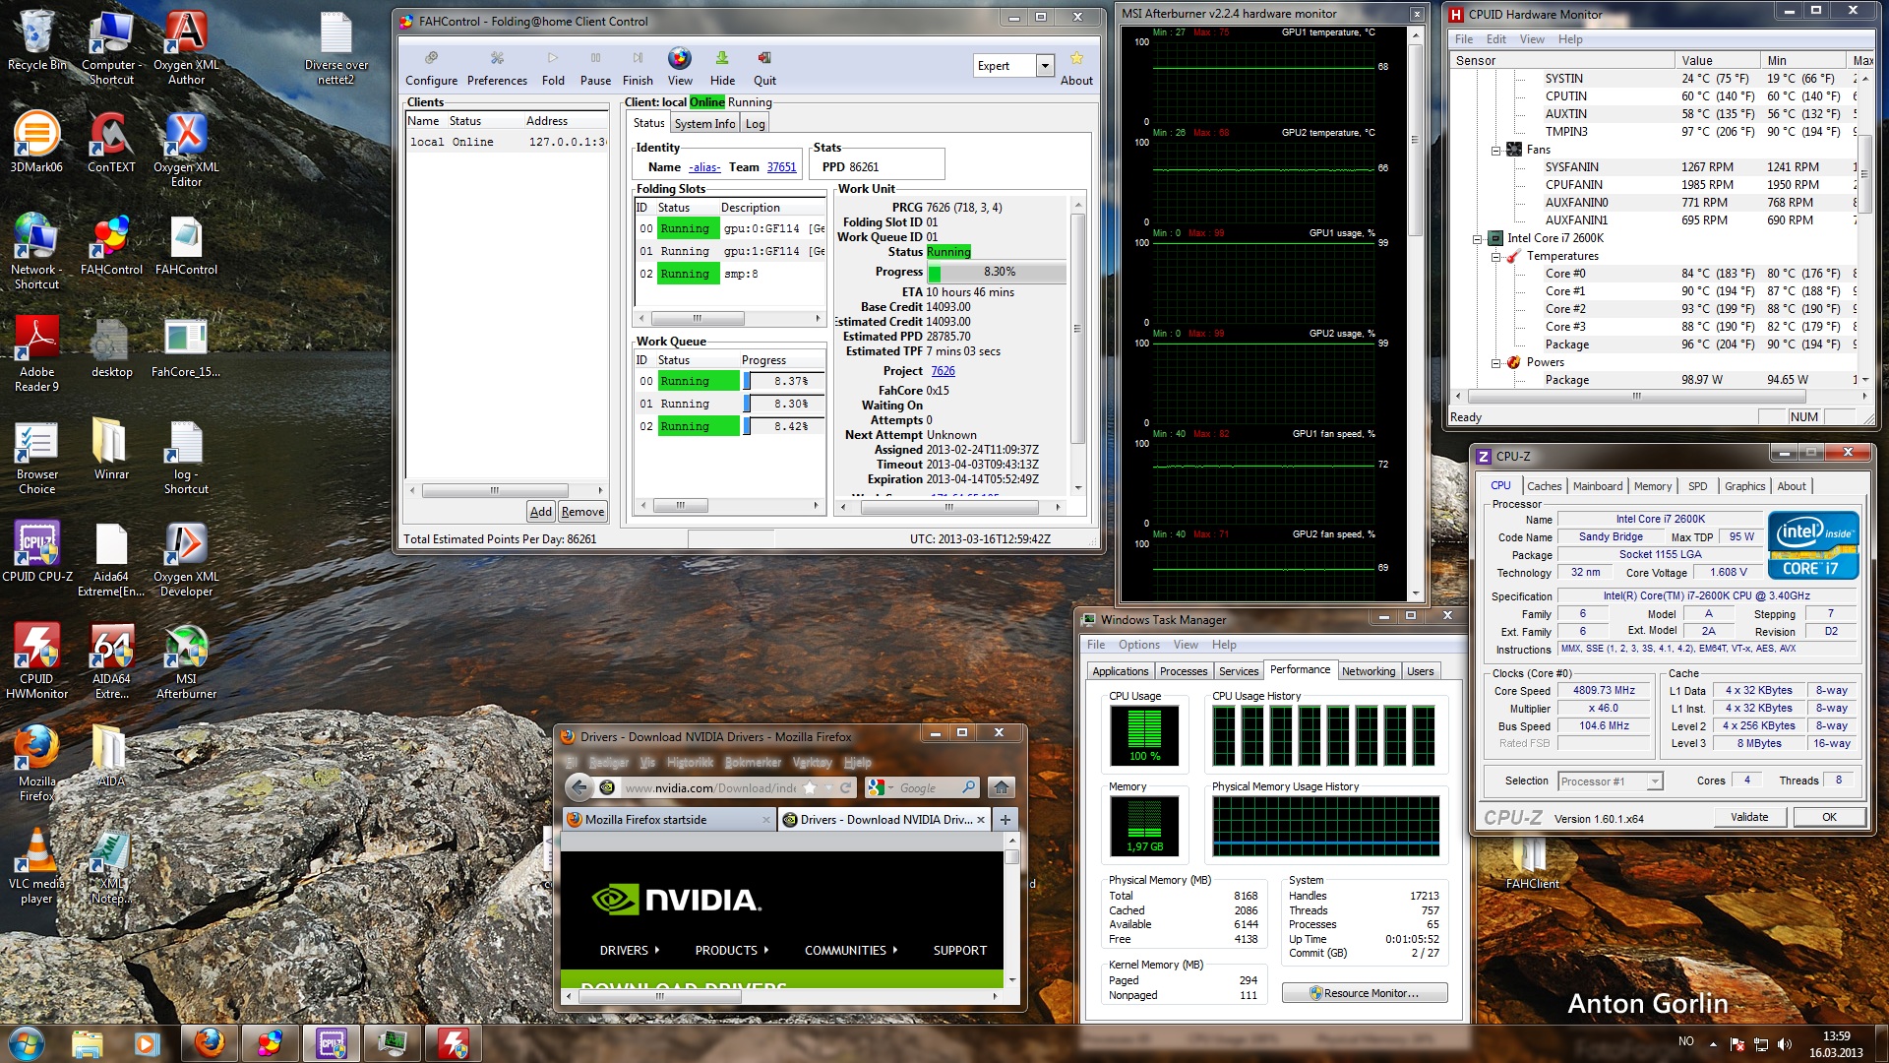Open the Expert mode dropdown
Image resolution: width=1889 pixels, height=1063 pixels.
1045,66
